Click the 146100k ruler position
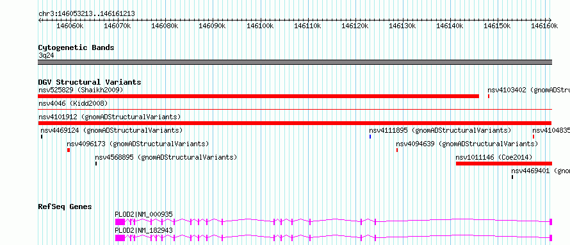 [260, 26]
